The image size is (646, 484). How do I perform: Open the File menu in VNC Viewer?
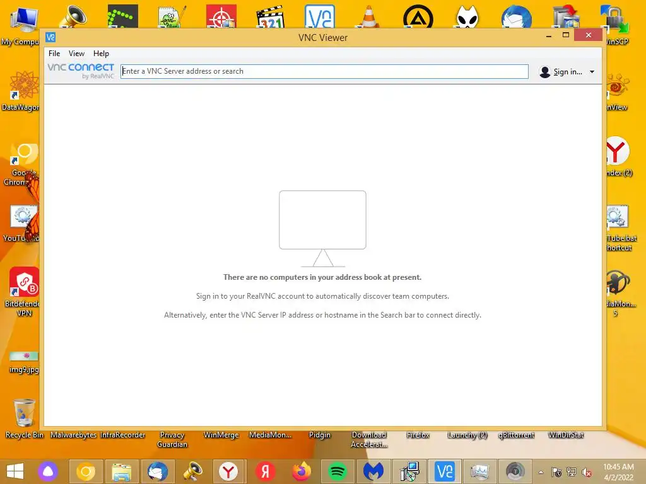[54, 54]
